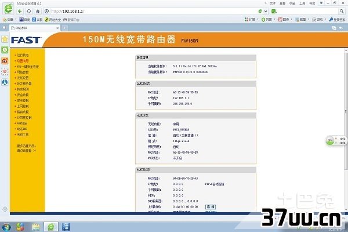The image size is (348, 232).
Task: Click the green speed accelerator ball
Action: [x=330, y=141]
